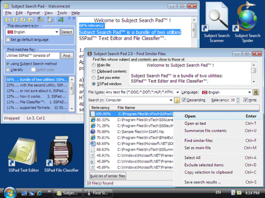Open the Help menu
Image resolution: width=265 pixels, height=198 pixels.
(x=76, y=13)
